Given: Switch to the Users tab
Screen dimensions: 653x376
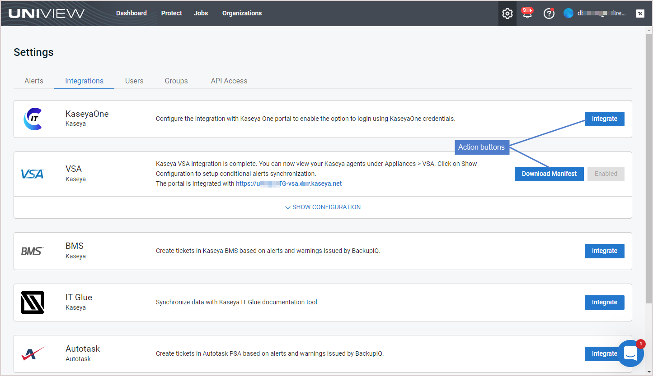Looking at the screenshot, I should 134,81.
